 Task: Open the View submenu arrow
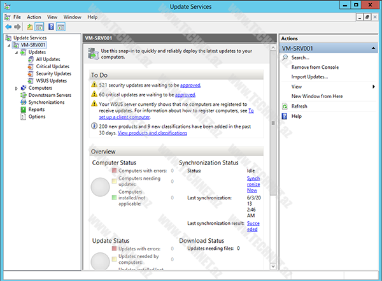point(372,86)
